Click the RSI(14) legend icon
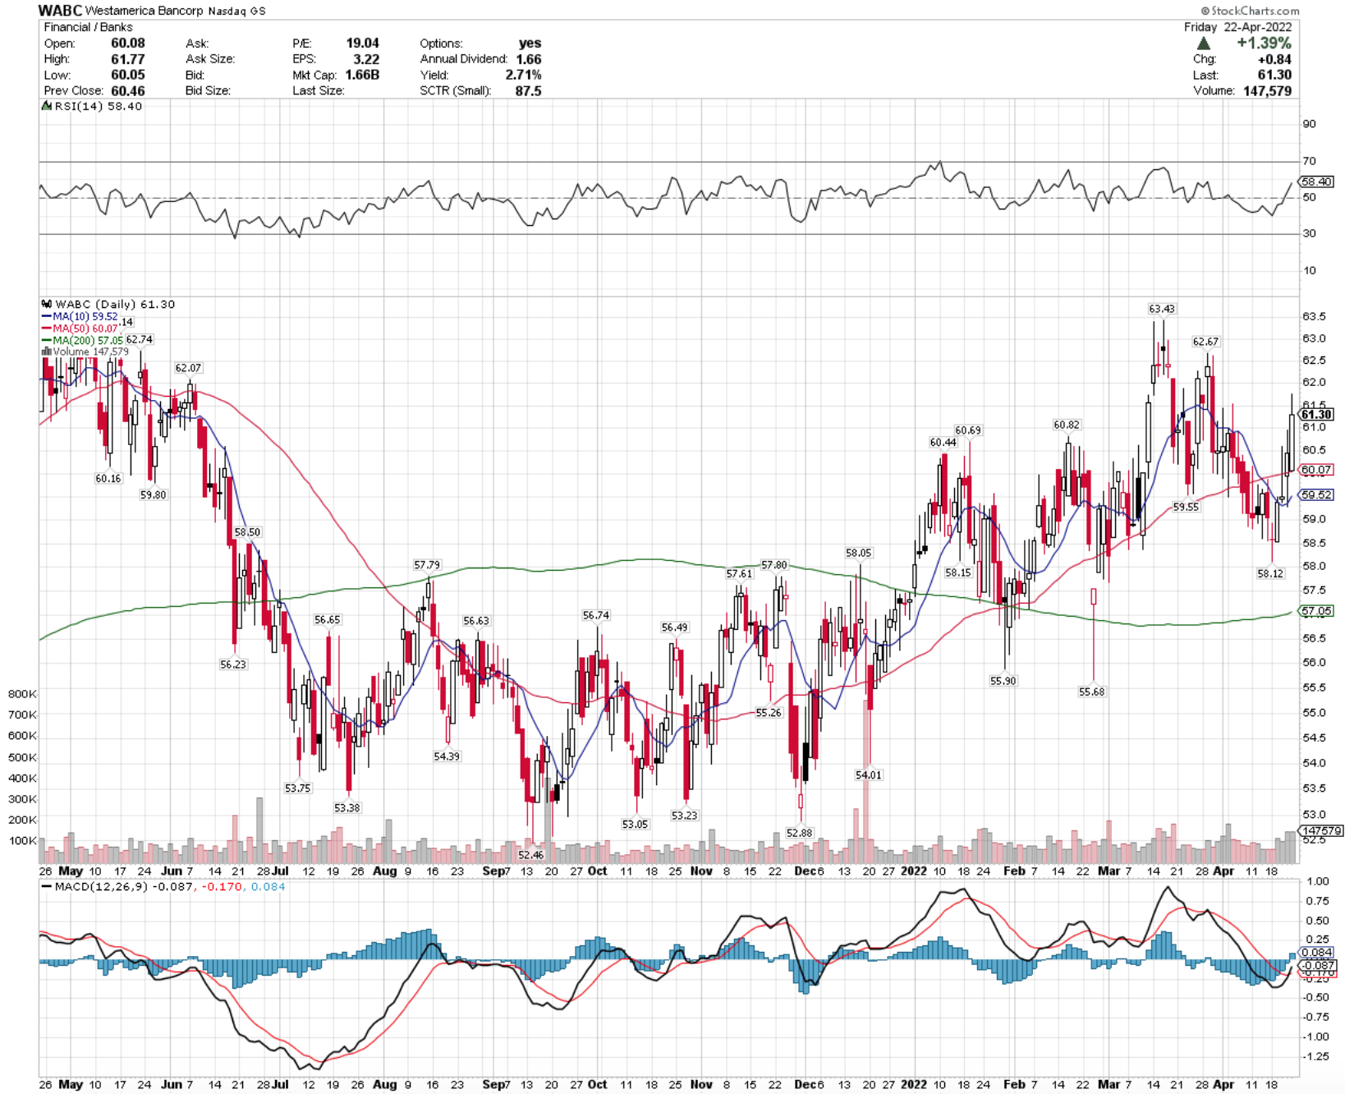The image size is (1345, 1094). [x=47, y=106]
